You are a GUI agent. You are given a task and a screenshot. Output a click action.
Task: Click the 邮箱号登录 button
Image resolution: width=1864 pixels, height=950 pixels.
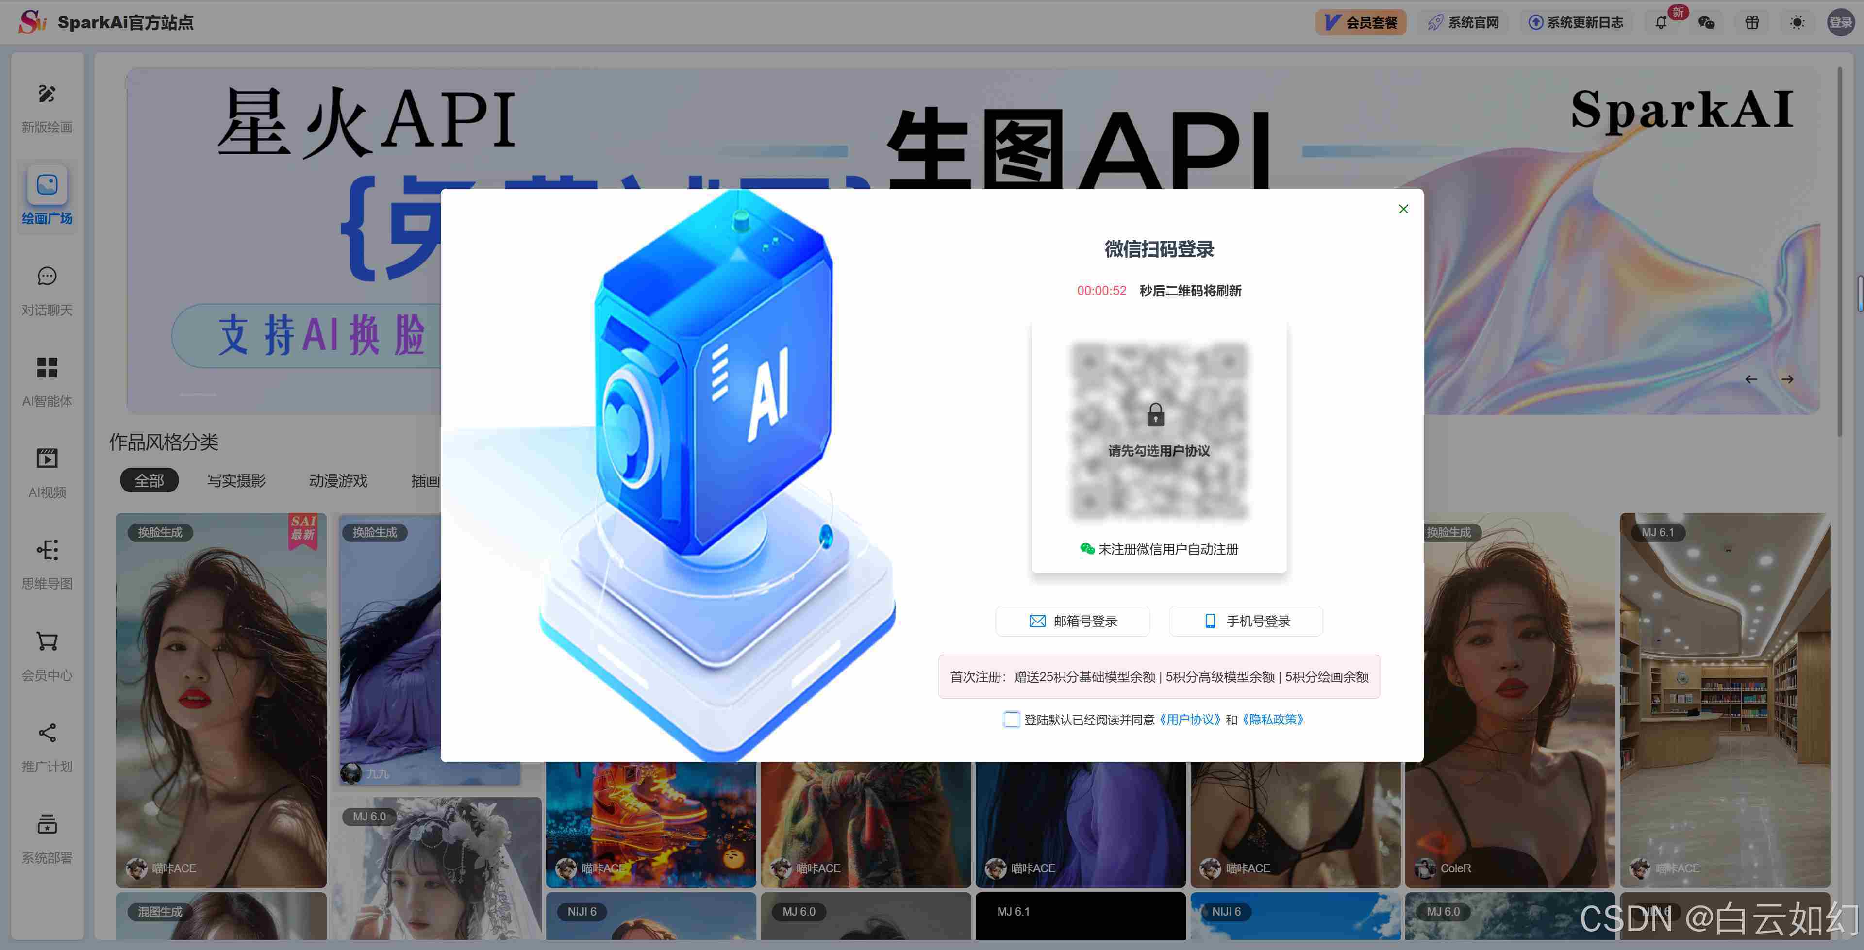1072,621
